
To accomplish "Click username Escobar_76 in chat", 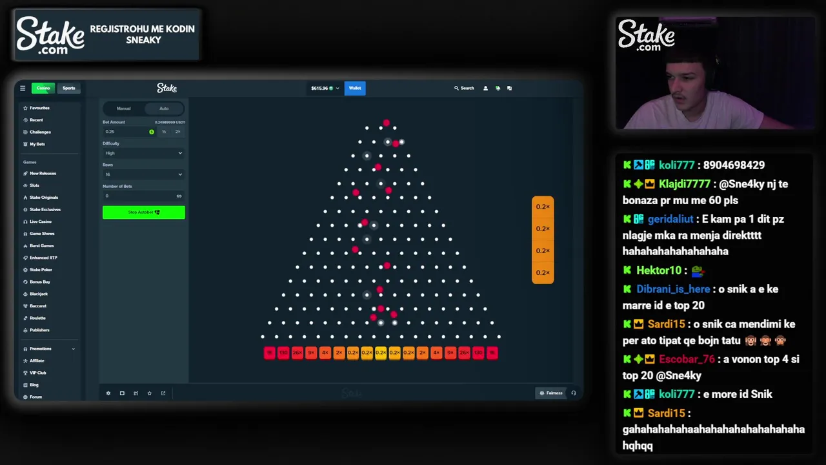I will 687,359.
